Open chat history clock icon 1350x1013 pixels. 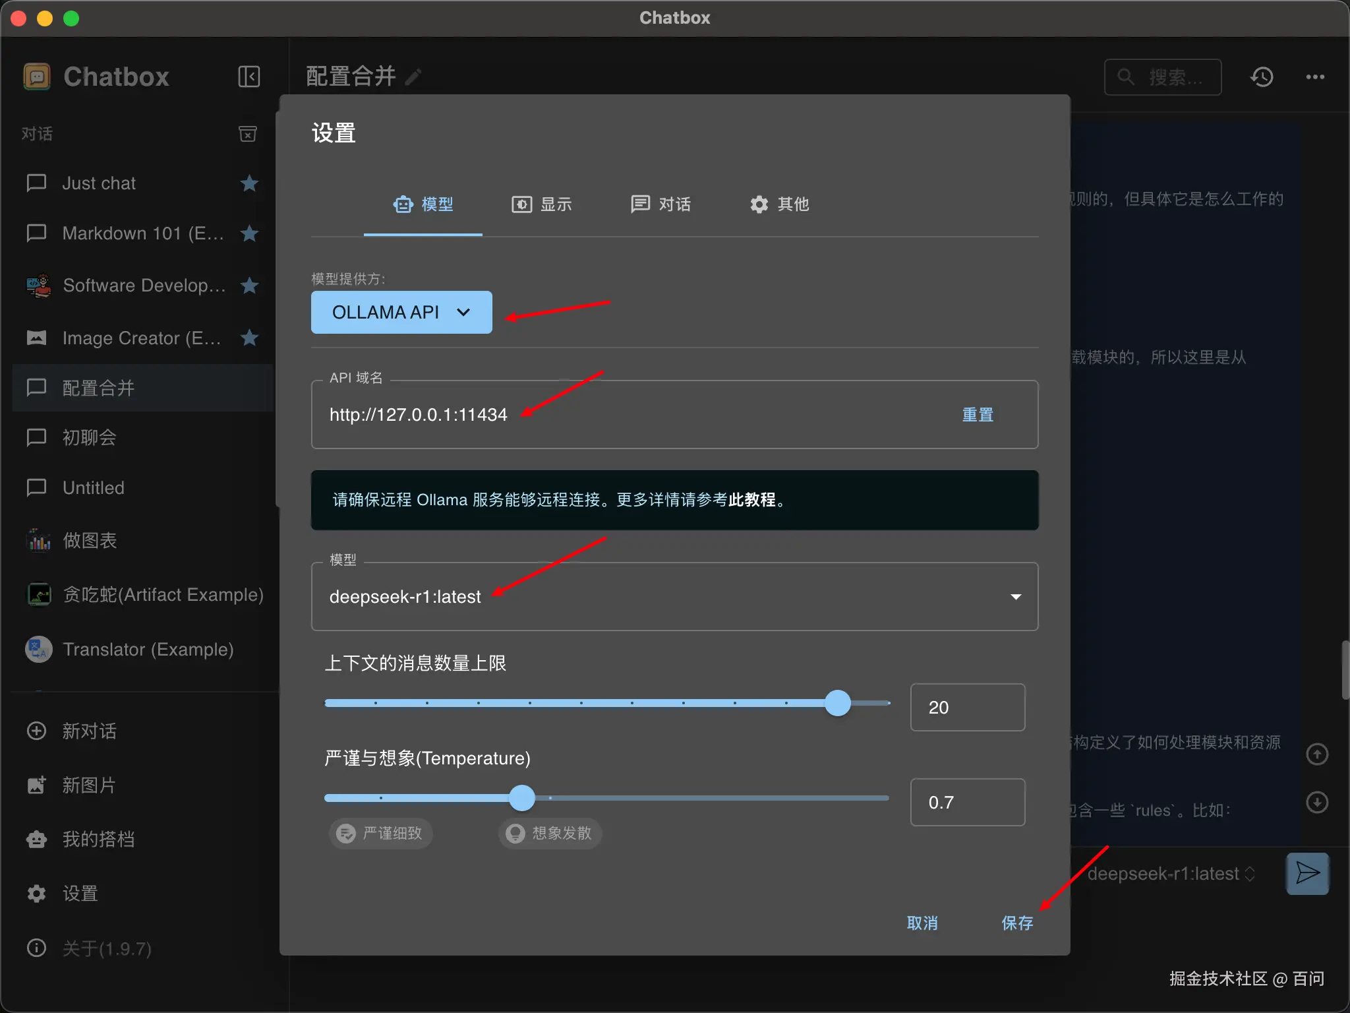[1262, 77]
